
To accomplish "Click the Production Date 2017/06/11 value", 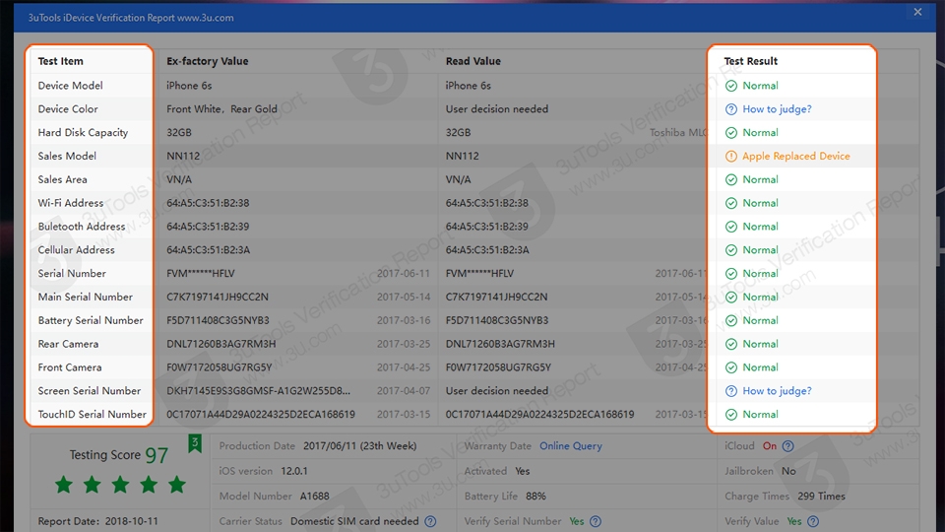I will tap(360, 446).
